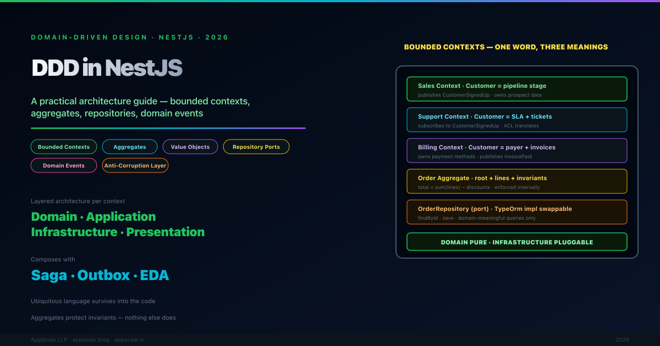
Task: Click the Bounded Contexts pill tag
Action: tap(64, 147)
